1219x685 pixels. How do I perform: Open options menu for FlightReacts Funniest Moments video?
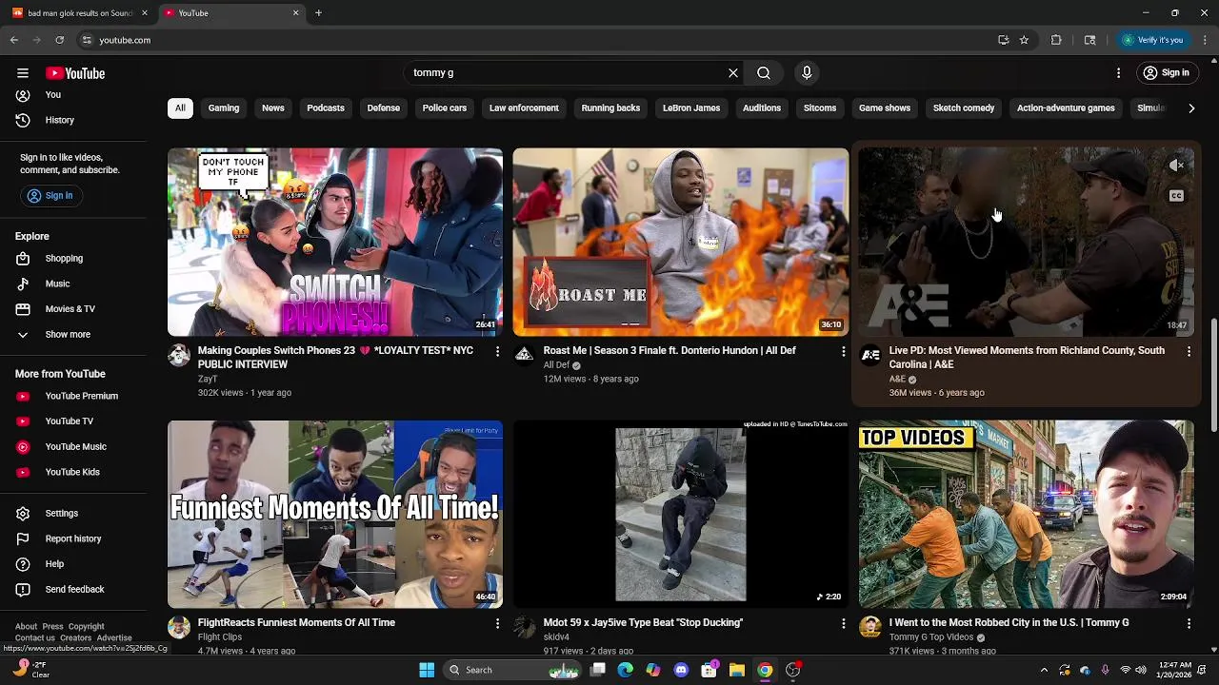coord(497,623)
